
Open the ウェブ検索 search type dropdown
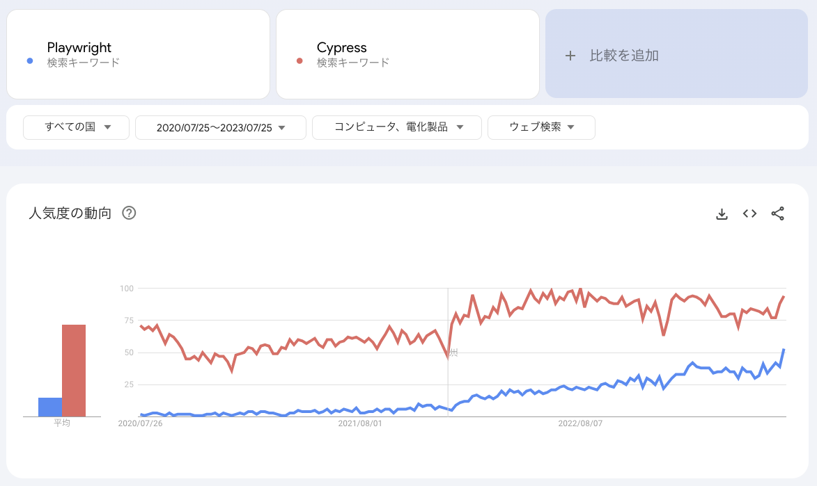coord(541,127)
